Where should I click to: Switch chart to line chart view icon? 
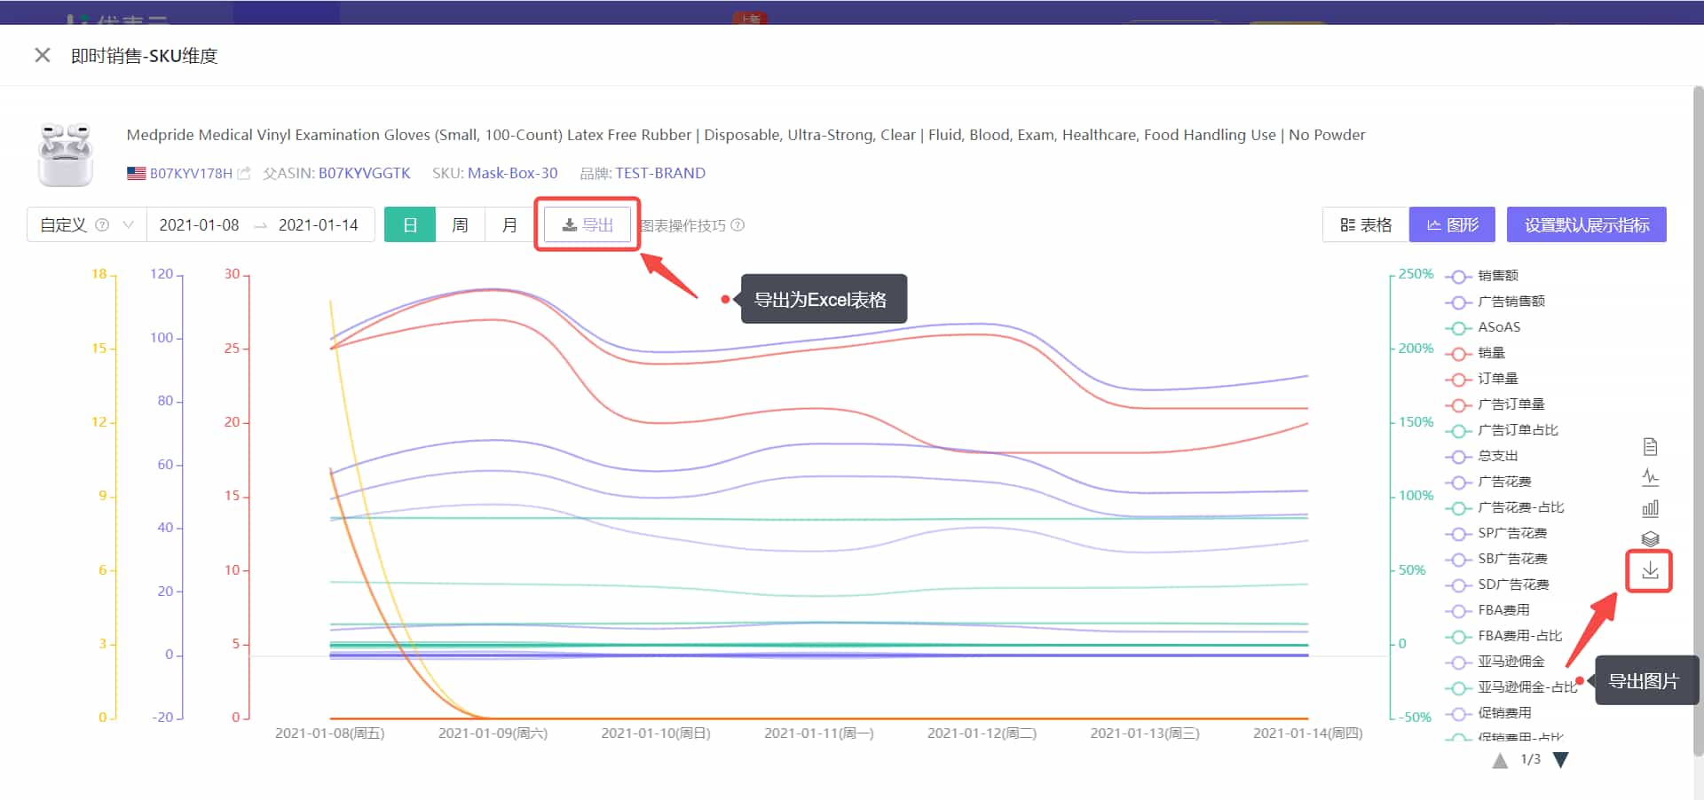click(1650, 477)
